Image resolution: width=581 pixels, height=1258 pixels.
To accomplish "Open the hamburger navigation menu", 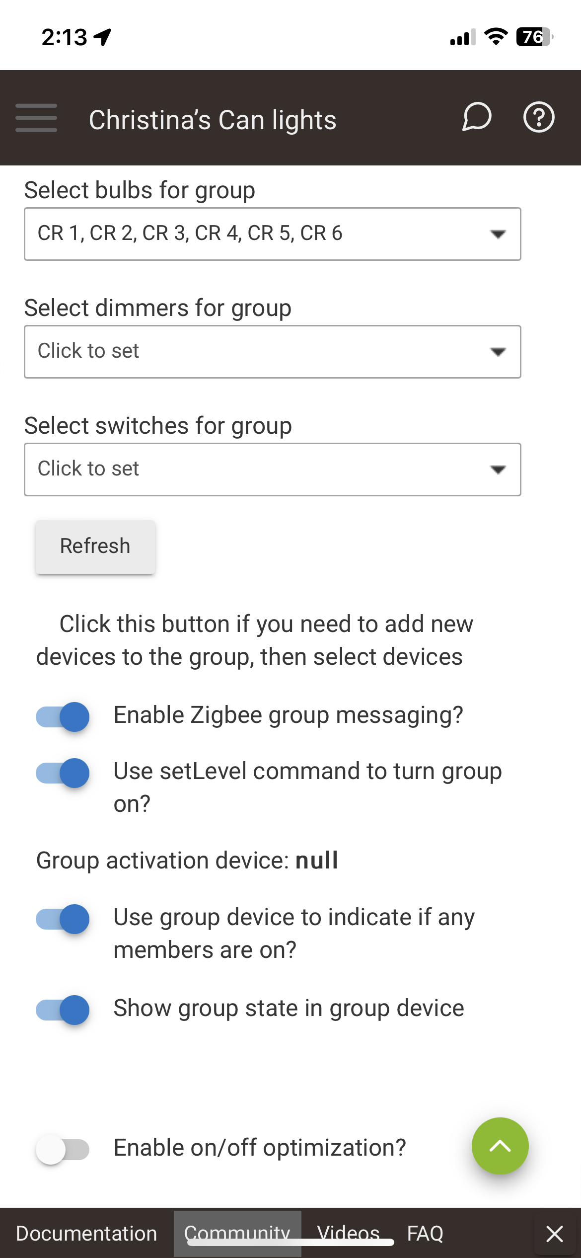I will point(36,118).
